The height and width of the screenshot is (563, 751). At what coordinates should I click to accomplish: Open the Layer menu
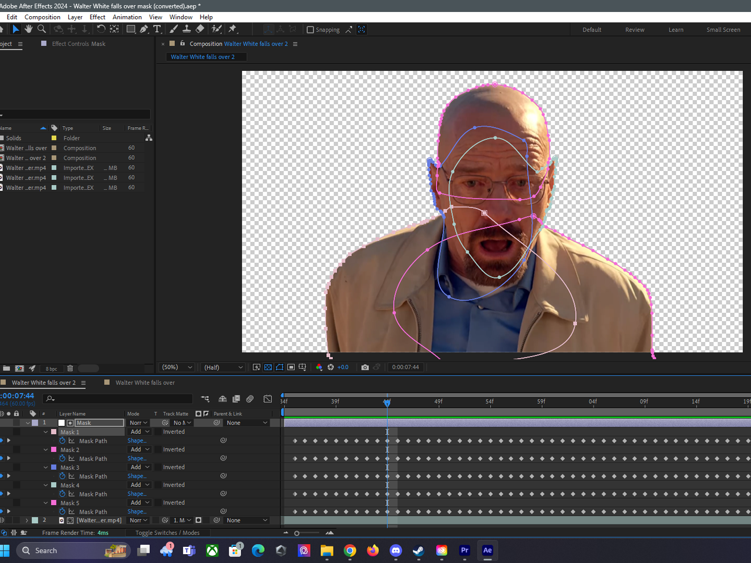pos(75,17)
